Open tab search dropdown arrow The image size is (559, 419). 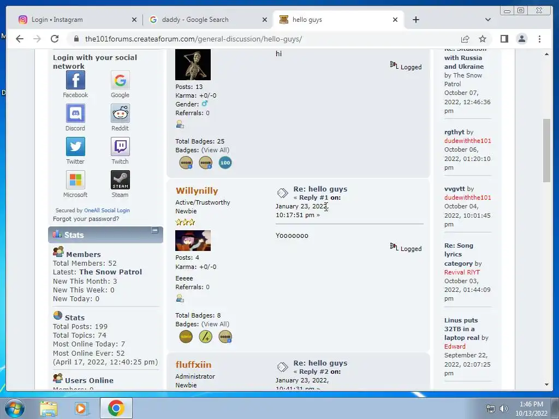pyautogui.click(x=487, y=20)
